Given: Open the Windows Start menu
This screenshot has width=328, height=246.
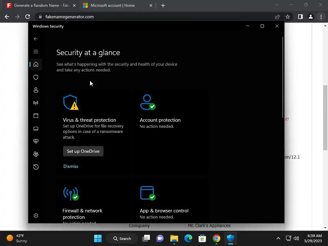Looking at the screenshot, I should tap(98, 238).
